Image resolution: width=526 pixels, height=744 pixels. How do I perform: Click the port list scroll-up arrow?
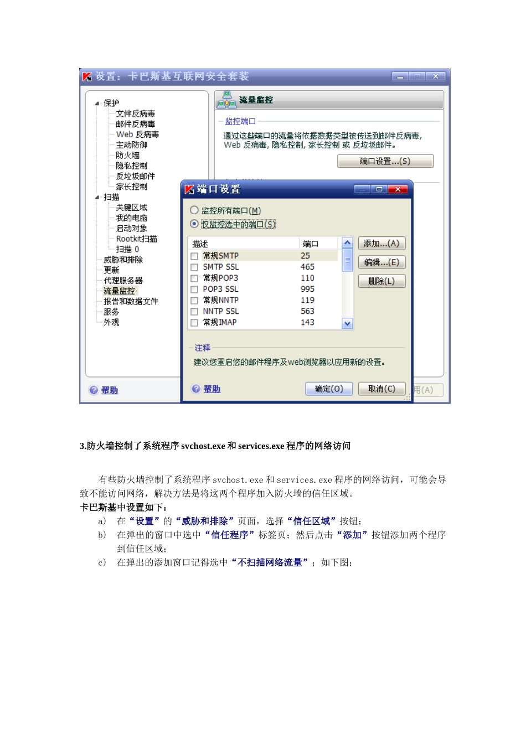[348, 243]
